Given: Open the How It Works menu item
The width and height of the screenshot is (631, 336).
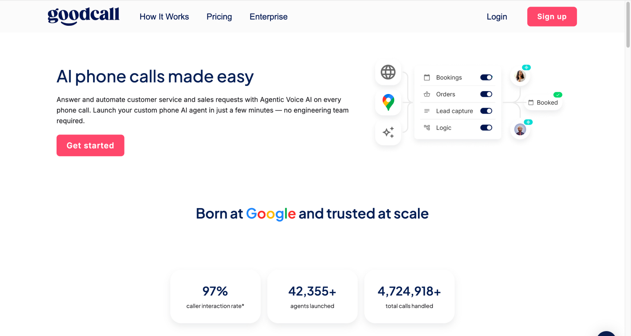Looking at the screenshot, I should [164, 17].
